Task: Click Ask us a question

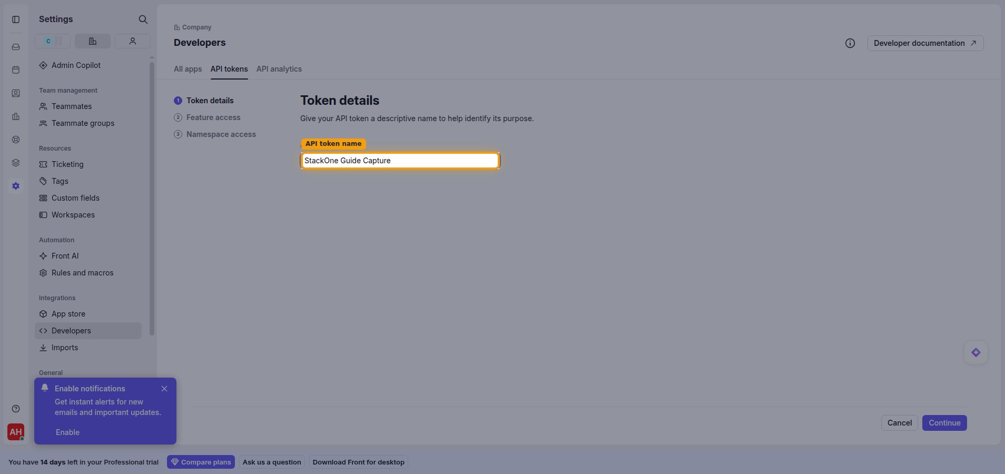Action: pos(272,462)
